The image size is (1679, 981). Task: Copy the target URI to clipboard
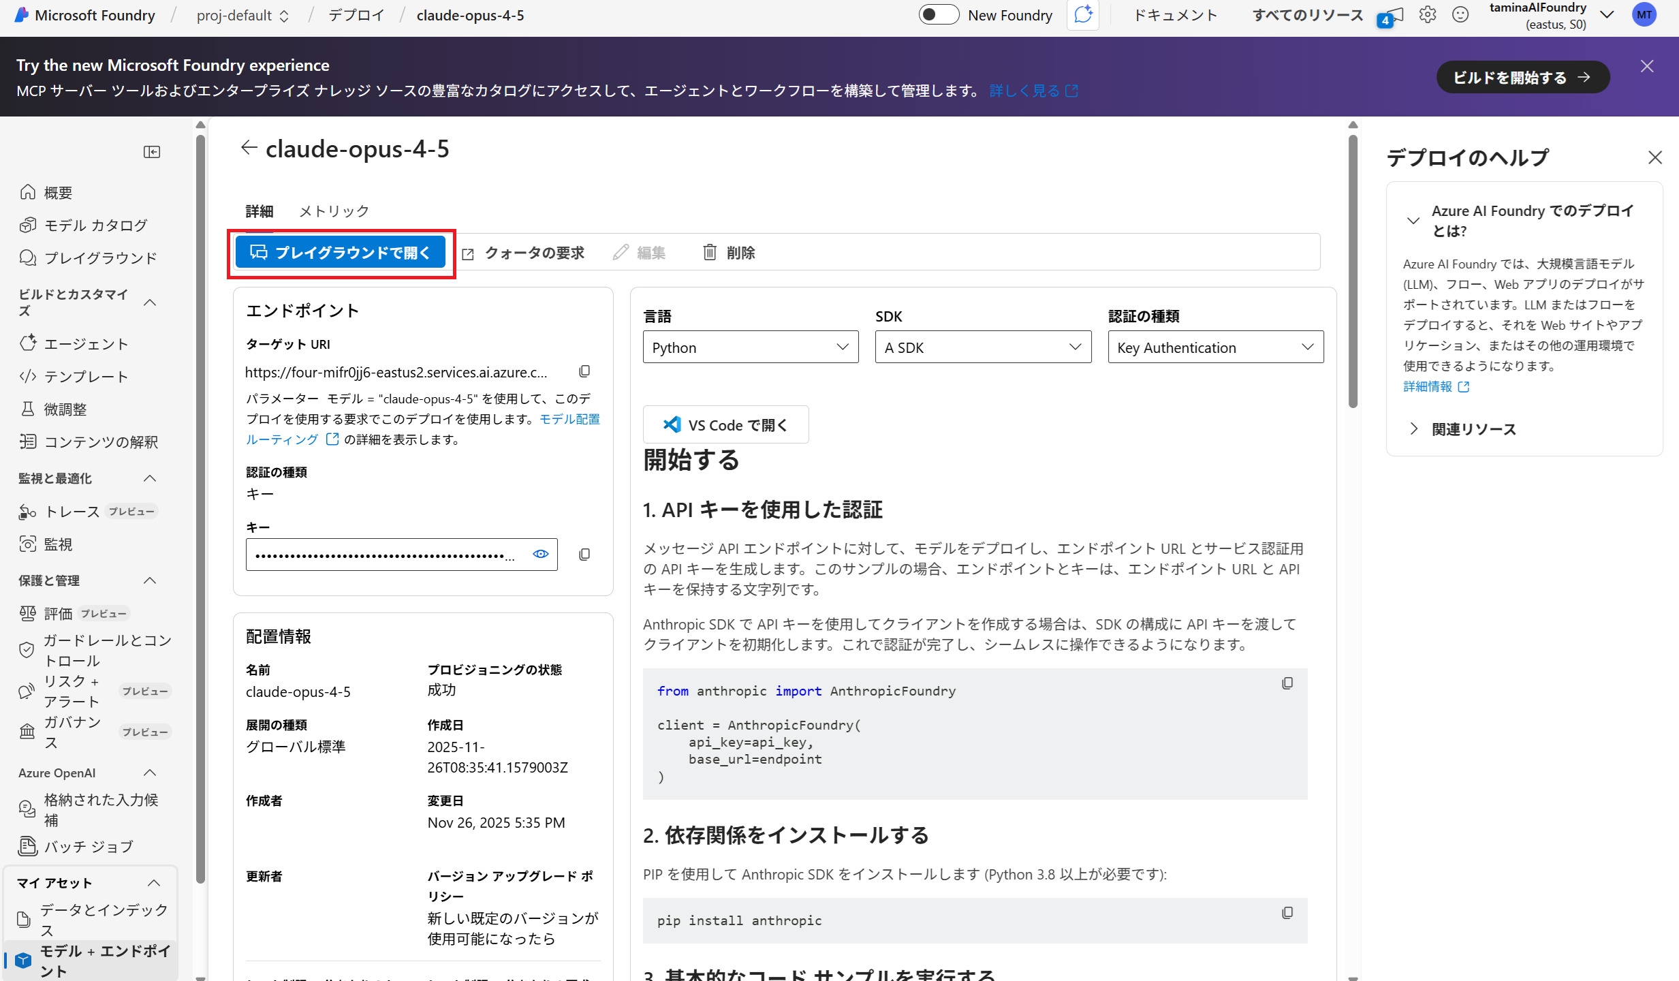coord(584,371)
